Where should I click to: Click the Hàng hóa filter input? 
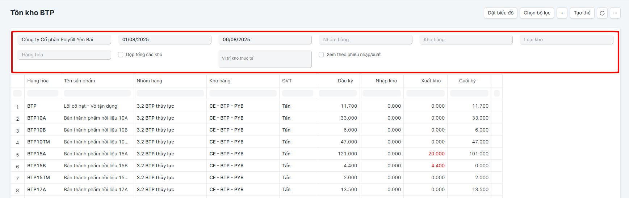pos(64,55)
